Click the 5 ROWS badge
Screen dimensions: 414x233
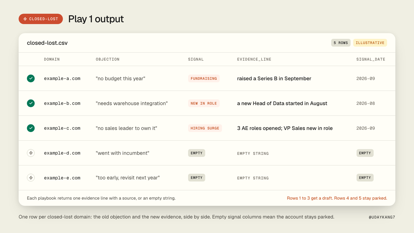[x=341, y=43]
